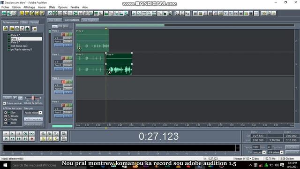
Task: Click the Avancé button near tempo
Action: pyautogui.click(x=292, y=147)
